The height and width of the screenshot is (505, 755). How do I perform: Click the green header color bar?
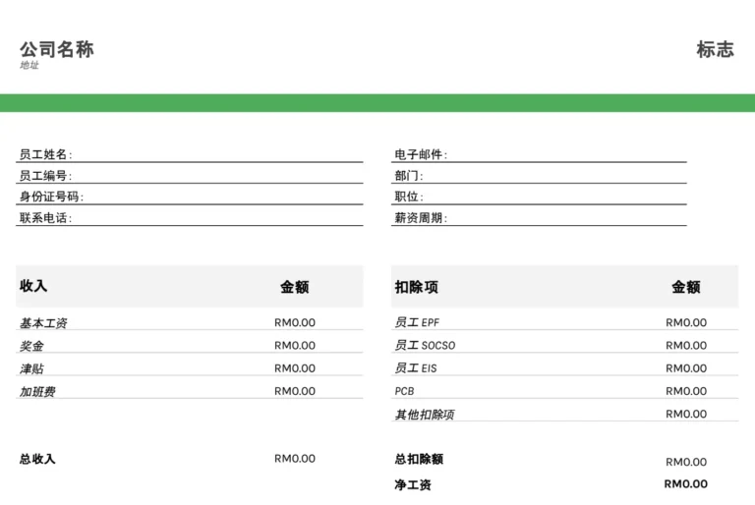377,103
